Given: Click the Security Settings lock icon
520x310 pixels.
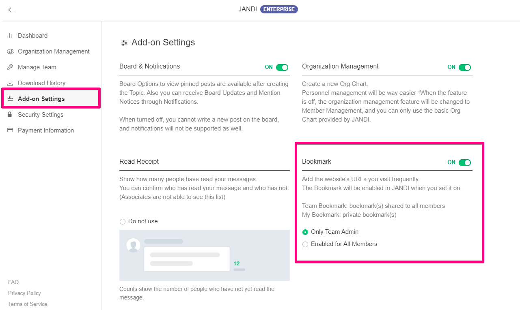Looking at the screenshot, I should (10, 115).
